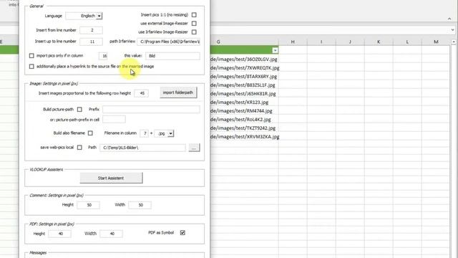The image size is (458, 258).
Task: Open the .jpg file extension dropdown
Action: coord(170,133)
